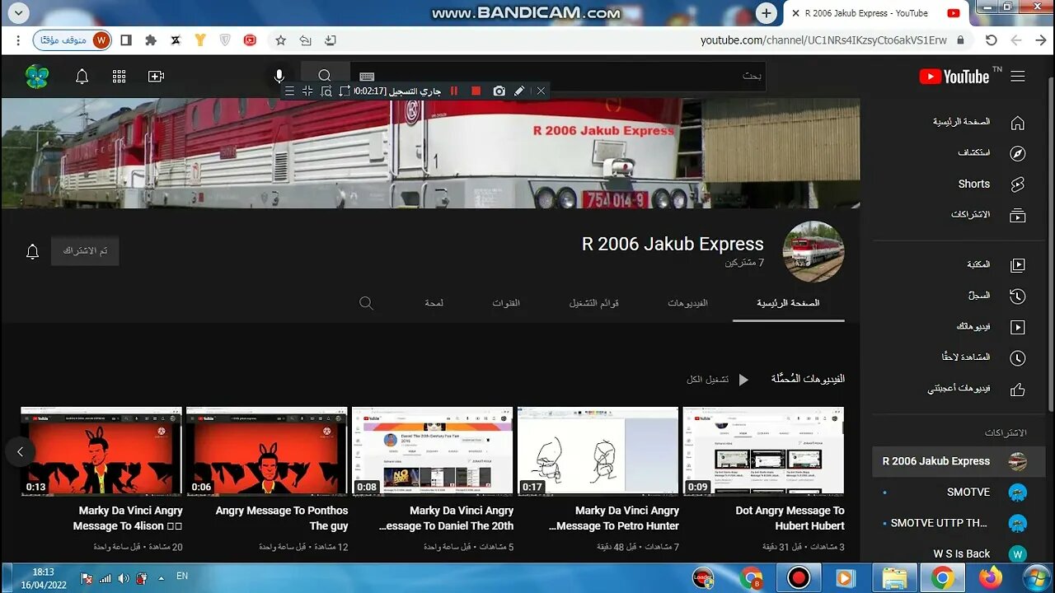Open Angry Message To Ponthos The guy title
This screenshot has width=1055, height=593.
point(282,518)
